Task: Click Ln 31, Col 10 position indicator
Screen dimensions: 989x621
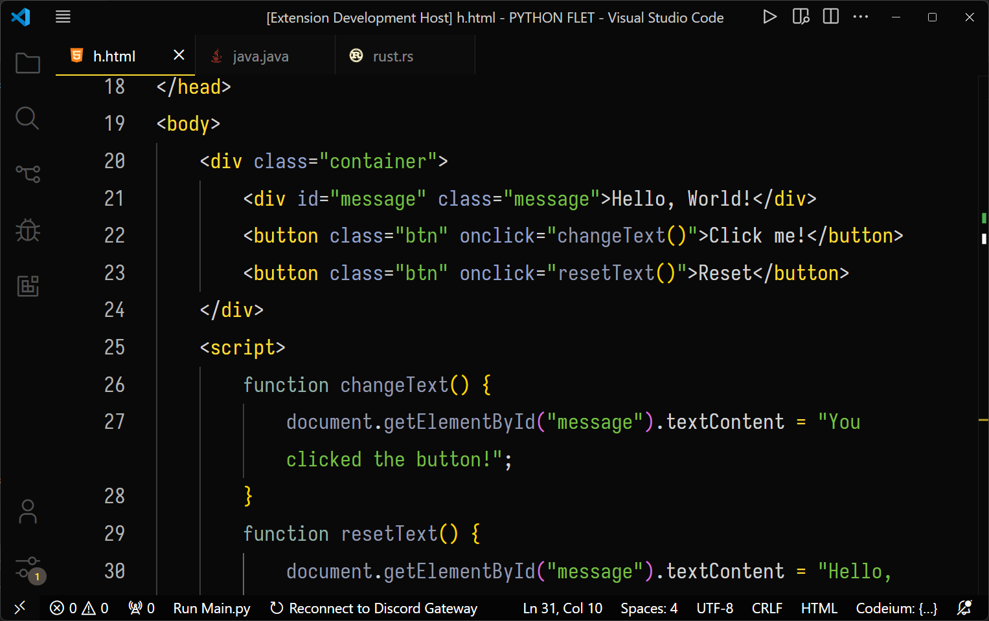Action: [563, 608]
